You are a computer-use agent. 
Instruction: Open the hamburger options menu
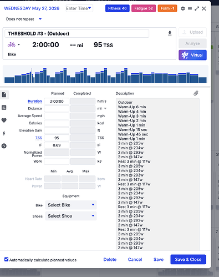click(190, 8)
